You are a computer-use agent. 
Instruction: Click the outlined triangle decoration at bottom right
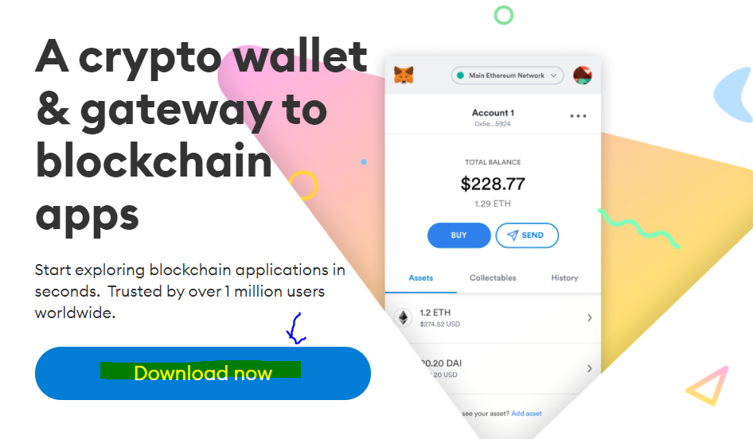coord(708,386)
